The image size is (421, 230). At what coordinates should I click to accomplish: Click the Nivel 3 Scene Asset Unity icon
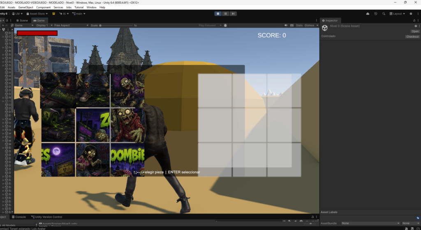pos(325,28)
